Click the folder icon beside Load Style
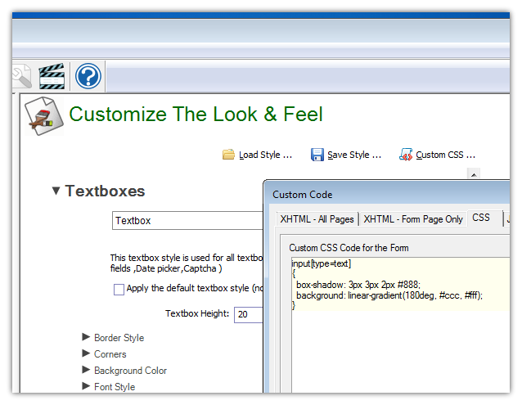 tap(229, 155)
